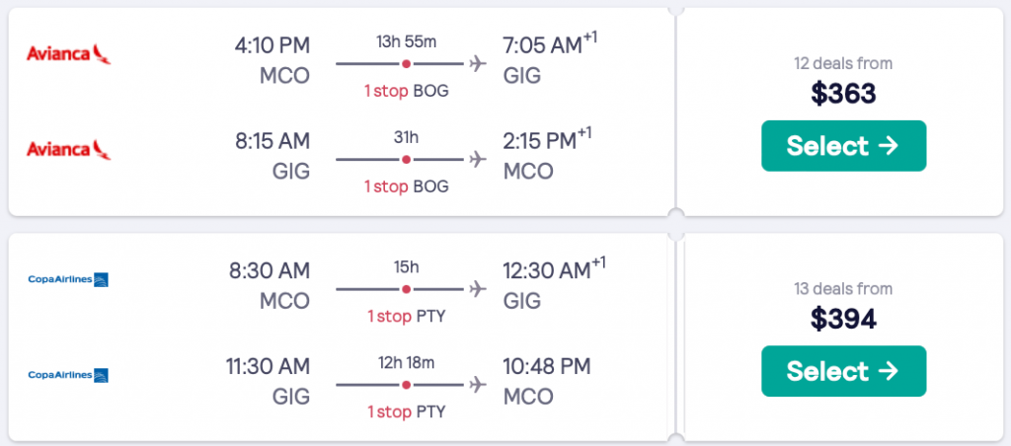Click the Copa Airlines logo on the 11:30 AM flight
The image size is (1011, 446).
(68, 375)
